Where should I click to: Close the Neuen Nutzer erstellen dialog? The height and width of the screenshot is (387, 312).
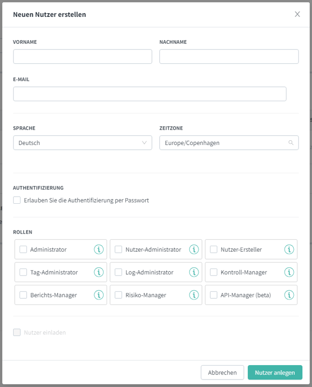coord(298,14)
